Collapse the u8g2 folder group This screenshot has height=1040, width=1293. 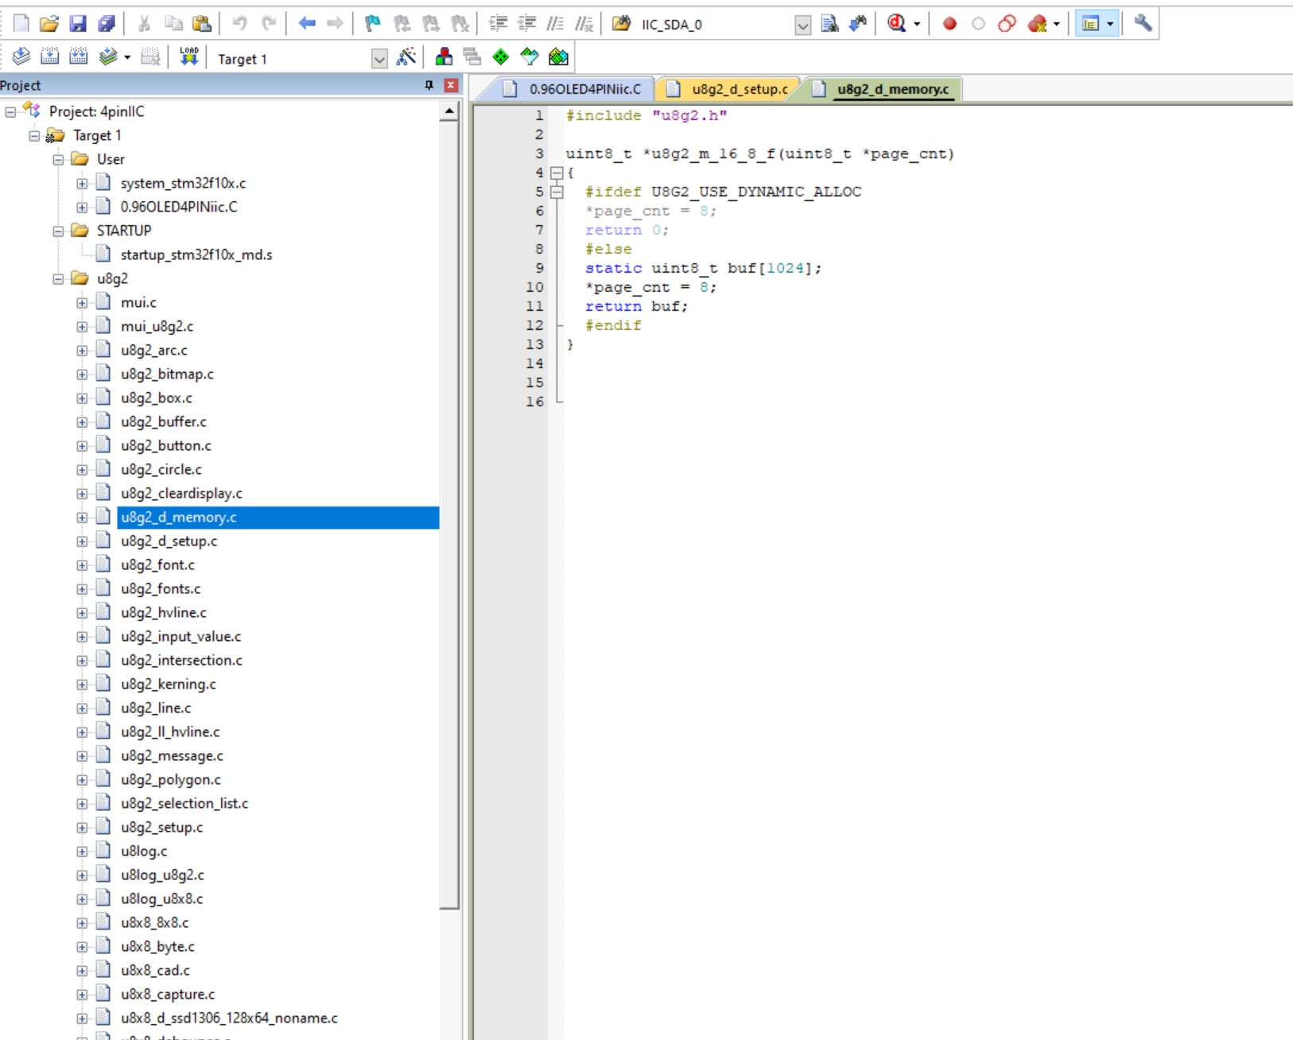tap(58, 278)
